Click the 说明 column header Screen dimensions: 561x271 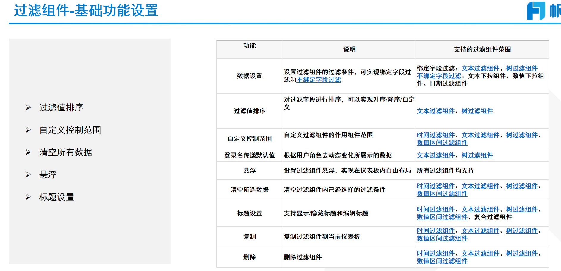click(x=349, y=49)
